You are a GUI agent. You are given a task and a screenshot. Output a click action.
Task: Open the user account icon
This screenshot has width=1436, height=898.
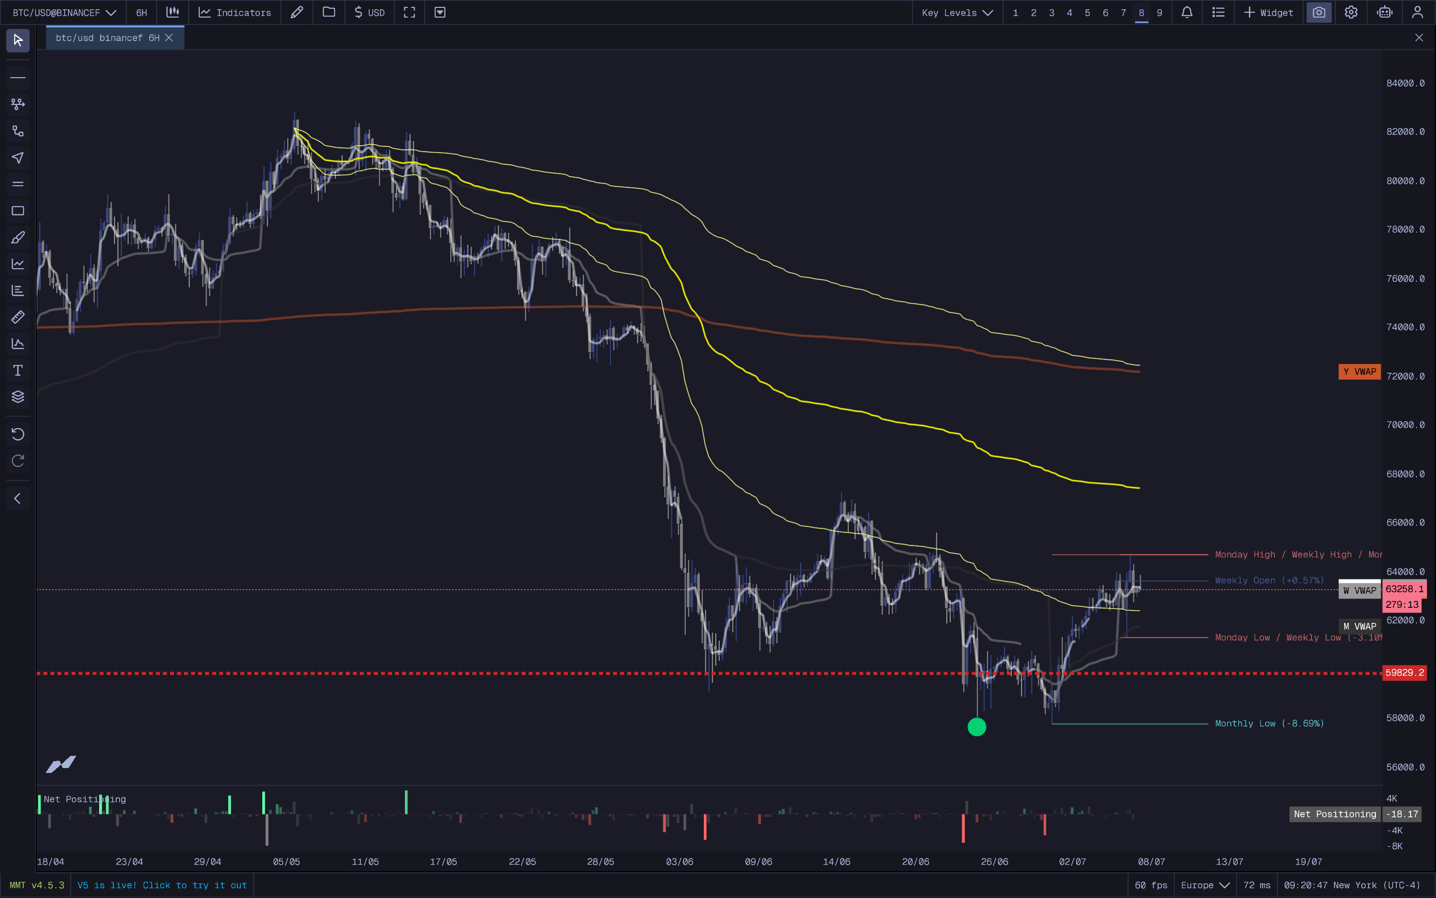click(1417, 13)
